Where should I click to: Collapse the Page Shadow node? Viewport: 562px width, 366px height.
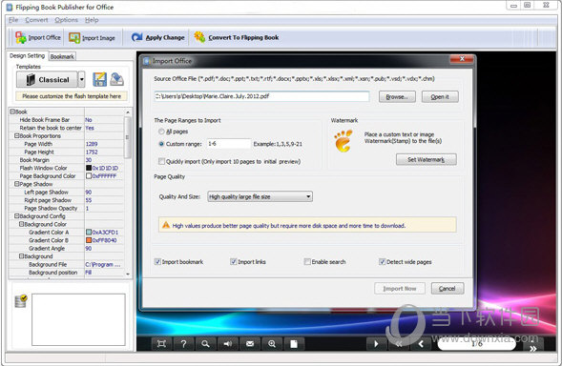coord(16,184)
